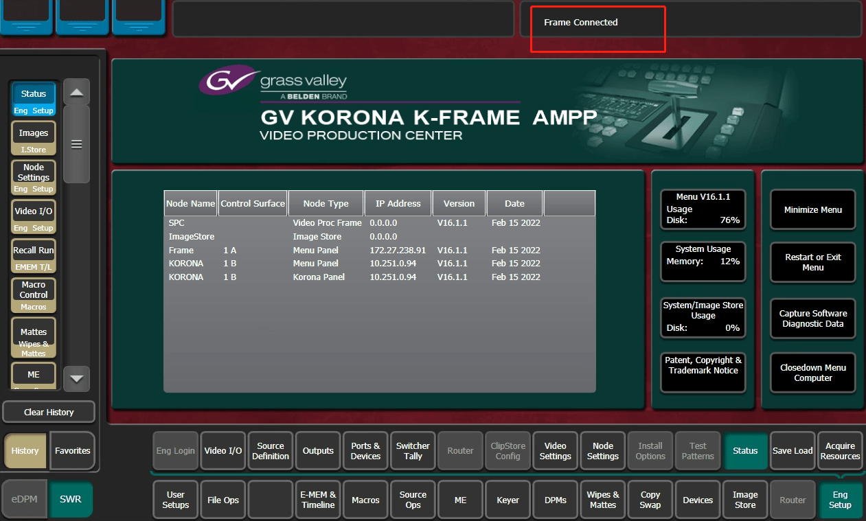This screenshot has height=521, width=866.
Task: Open Ports & Devices submenu
Action: [x=366, y=451]
